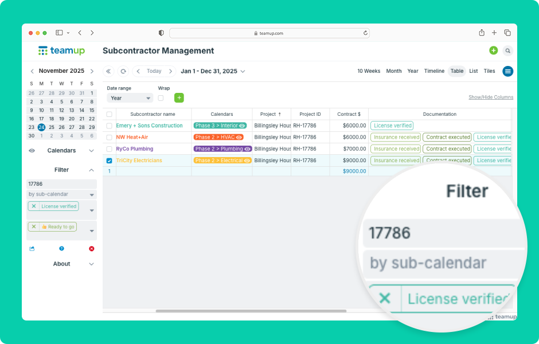Screen dimensions: 539x344
Task: Click the Teamup logo
Action: [61, 50]
